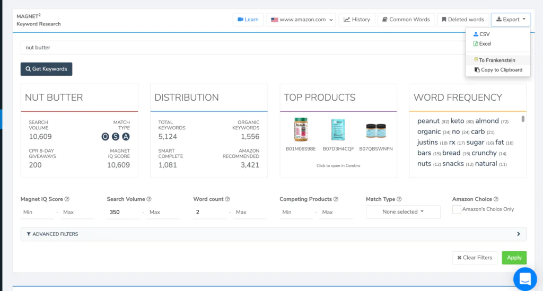The height and width of the screenshot is (291, 543).
Task: Open the chat support bubble icon
Action: [525, 278]
